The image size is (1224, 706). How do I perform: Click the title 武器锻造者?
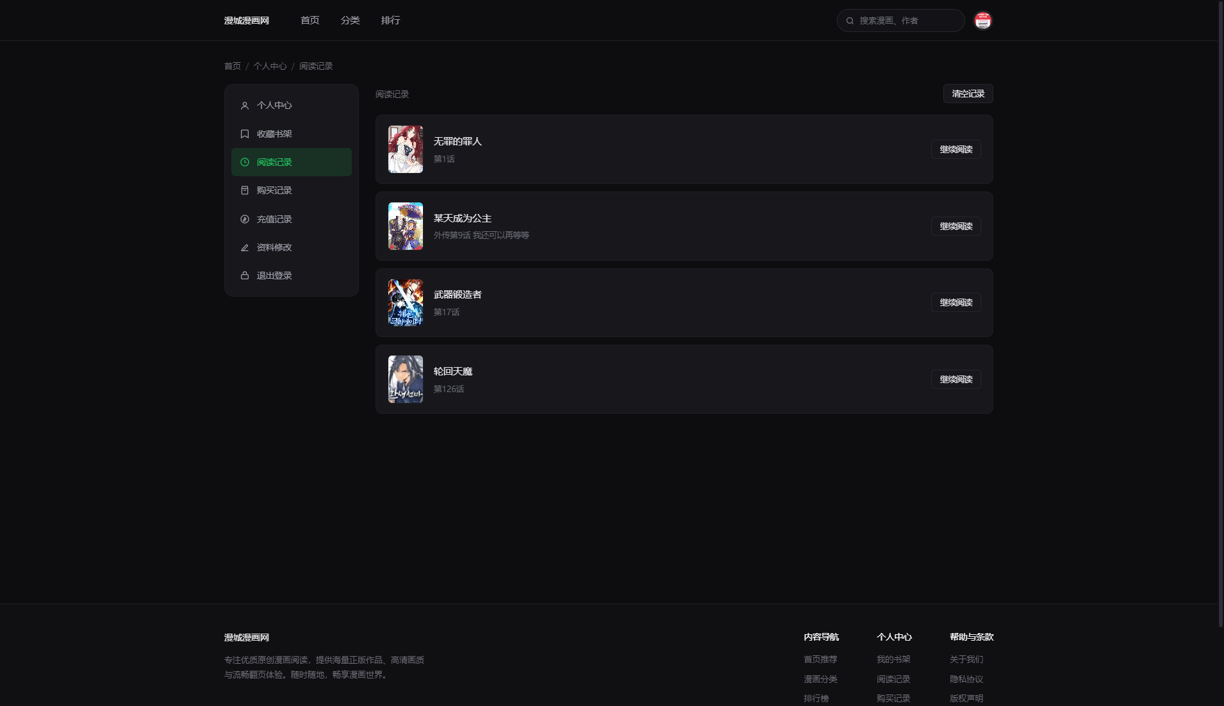point(458,295)
